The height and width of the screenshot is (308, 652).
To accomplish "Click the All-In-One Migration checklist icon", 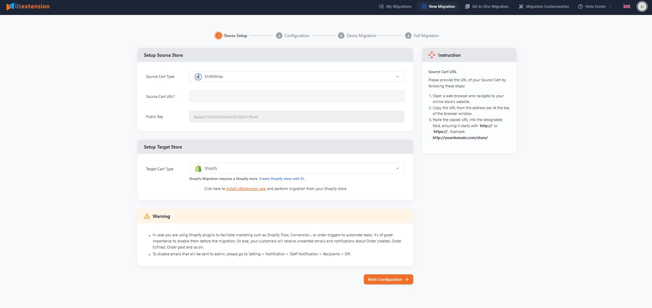I will click(467, 6).
